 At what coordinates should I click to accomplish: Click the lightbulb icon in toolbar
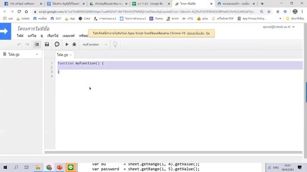[x=115, y=44]
